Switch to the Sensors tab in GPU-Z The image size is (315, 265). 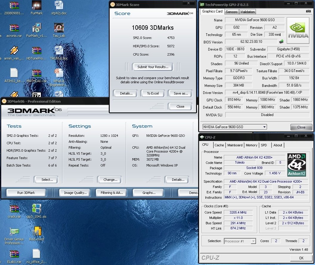pyautogui.click(x=232, y=12)
